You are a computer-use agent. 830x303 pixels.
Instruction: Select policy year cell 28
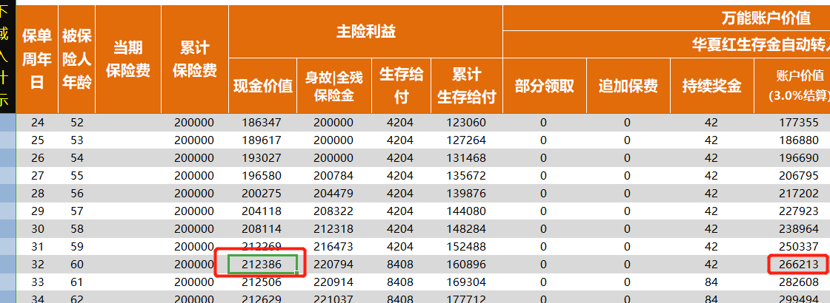click(x=38, y=194)
